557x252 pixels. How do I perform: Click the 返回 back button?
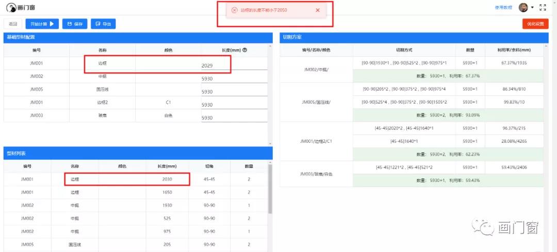13,24
